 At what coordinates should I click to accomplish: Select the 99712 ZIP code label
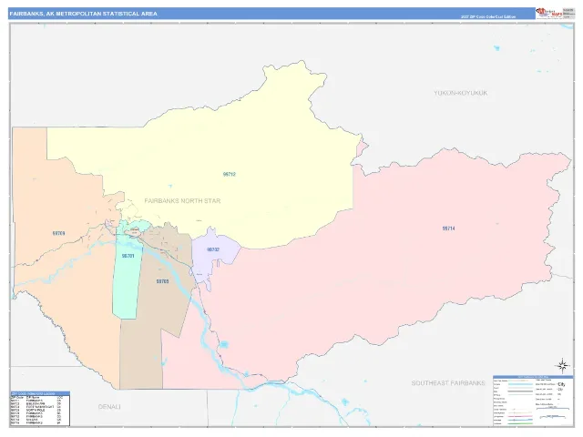click(229, 174)
